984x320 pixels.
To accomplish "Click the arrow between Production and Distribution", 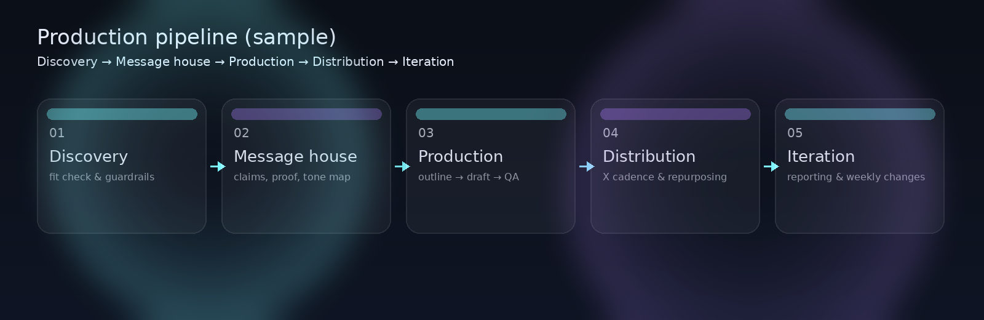I will pyautogui.click(x=587, y=166).
